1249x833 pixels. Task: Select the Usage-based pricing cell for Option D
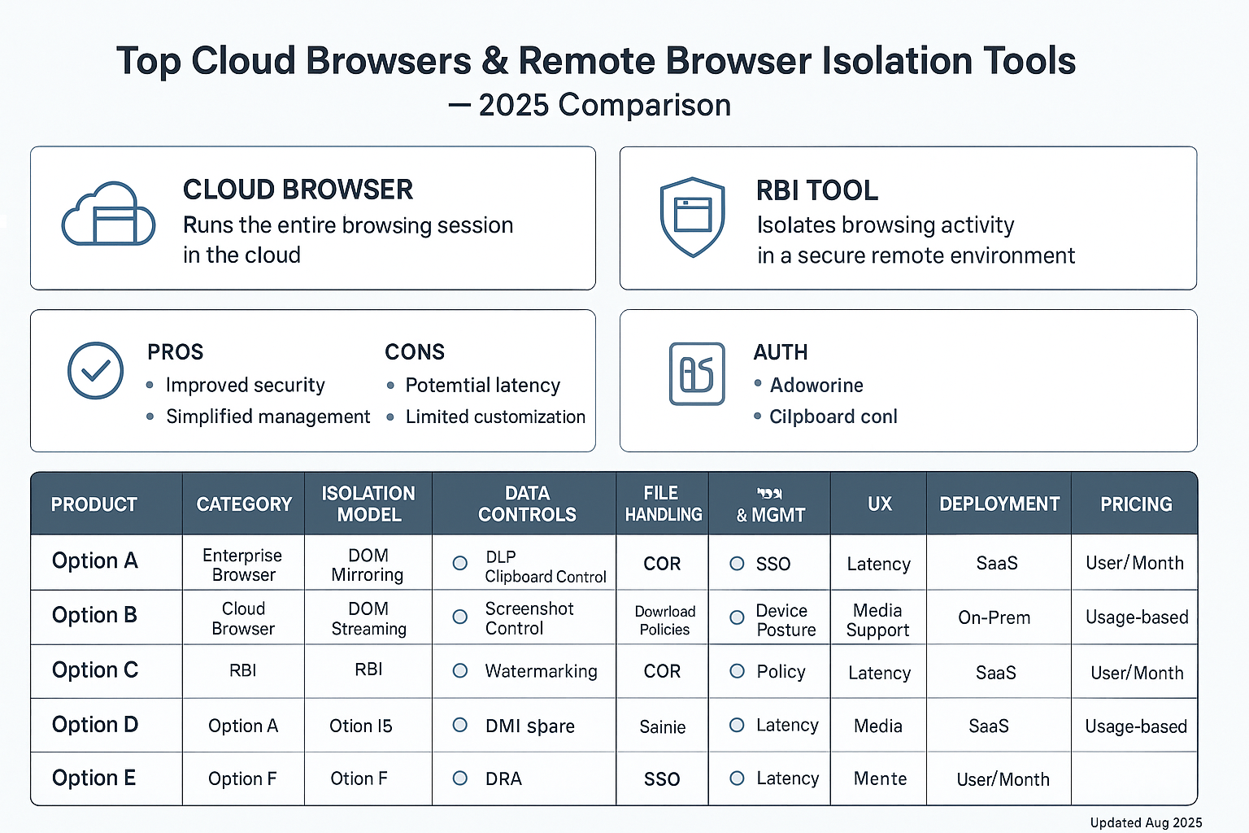pyautogui.click(x=1134, y=726)
